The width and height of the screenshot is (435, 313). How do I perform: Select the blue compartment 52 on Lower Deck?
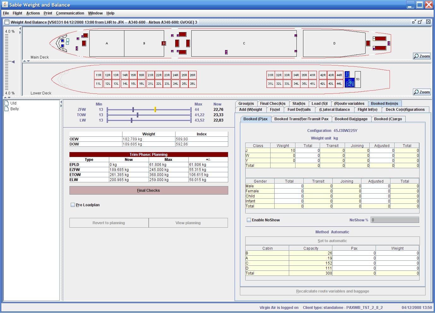tap(350, 83)
